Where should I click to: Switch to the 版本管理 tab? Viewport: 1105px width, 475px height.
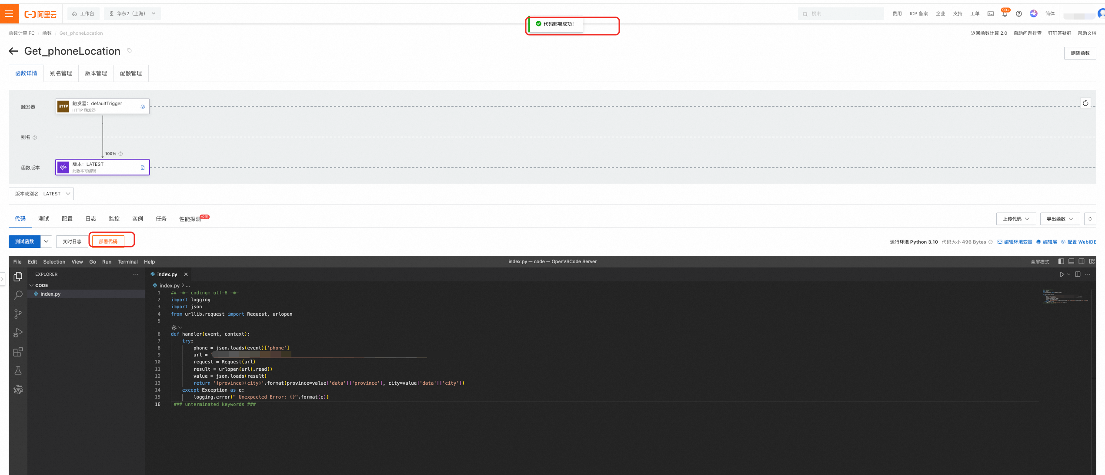click(96, 73)
